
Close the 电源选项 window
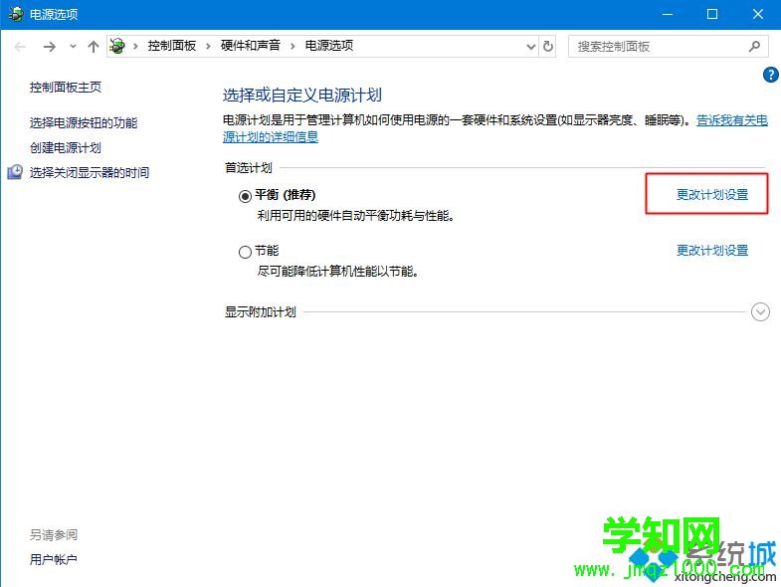757,14
